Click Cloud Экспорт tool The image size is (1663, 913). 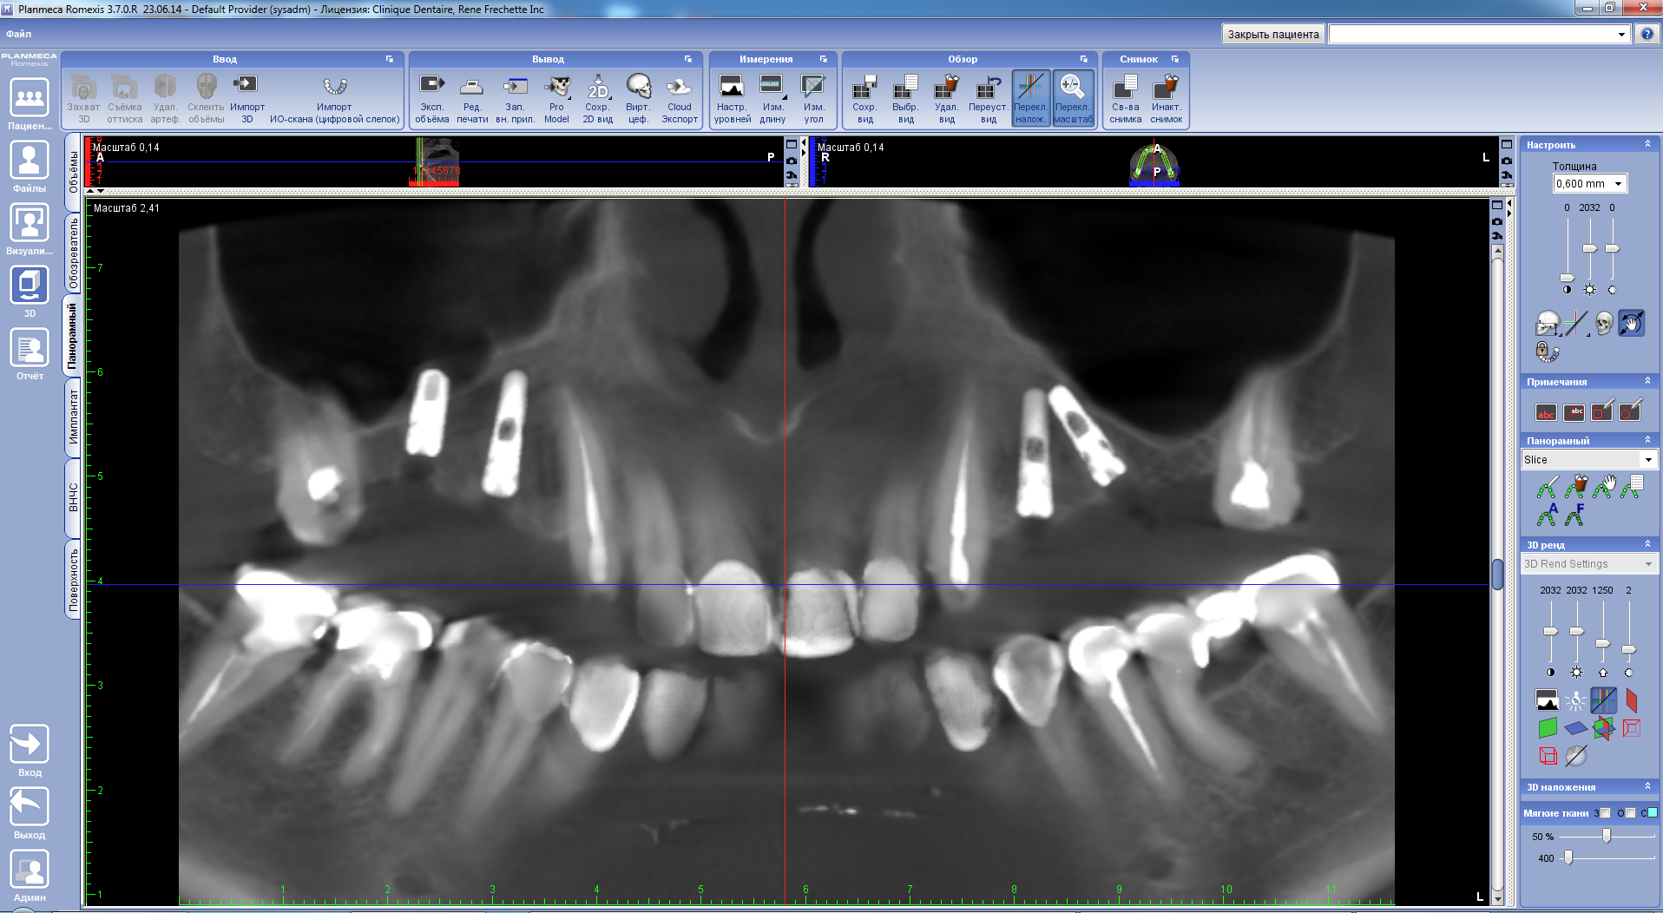click(680, 98)
